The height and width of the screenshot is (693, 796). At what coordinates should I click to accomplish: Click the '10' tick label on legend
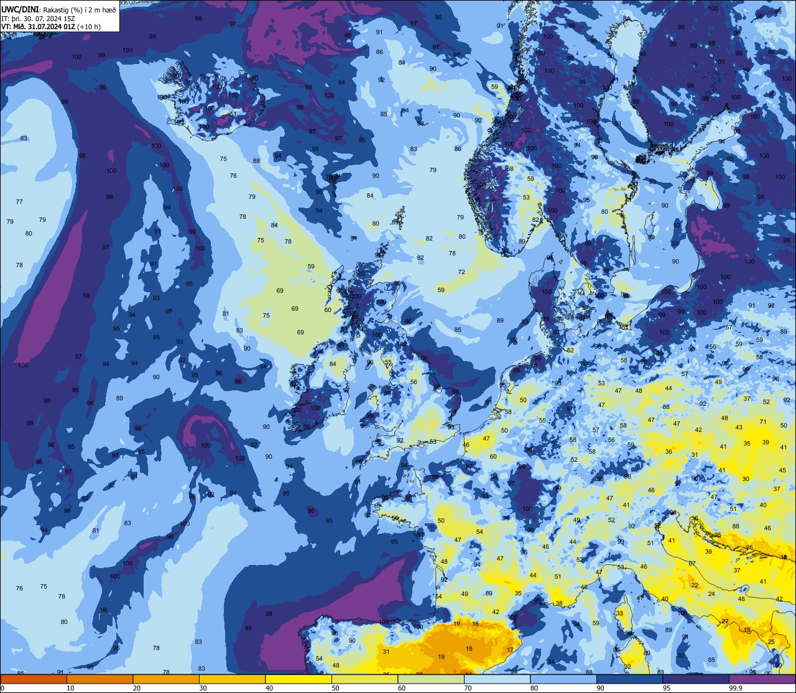(x=70, y=688)
